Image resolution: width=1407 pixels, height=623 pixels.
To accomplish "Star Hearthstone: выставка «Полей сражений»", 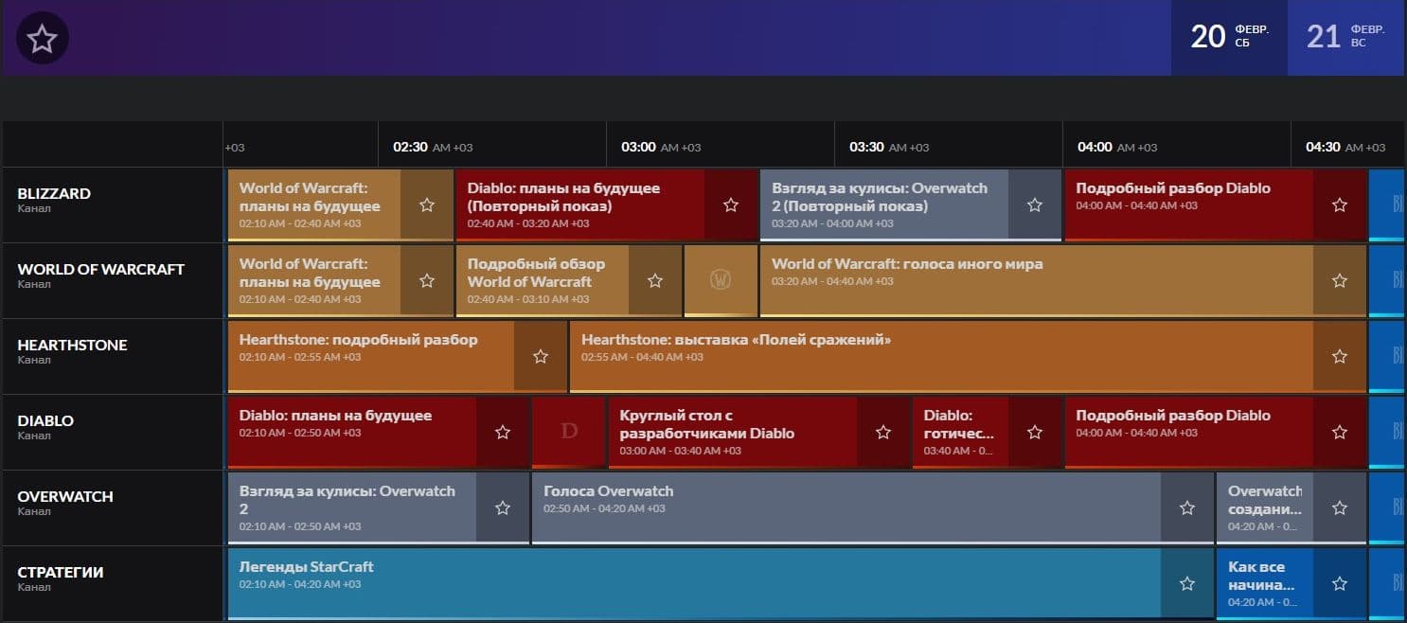I will (x=1339, y=356).
